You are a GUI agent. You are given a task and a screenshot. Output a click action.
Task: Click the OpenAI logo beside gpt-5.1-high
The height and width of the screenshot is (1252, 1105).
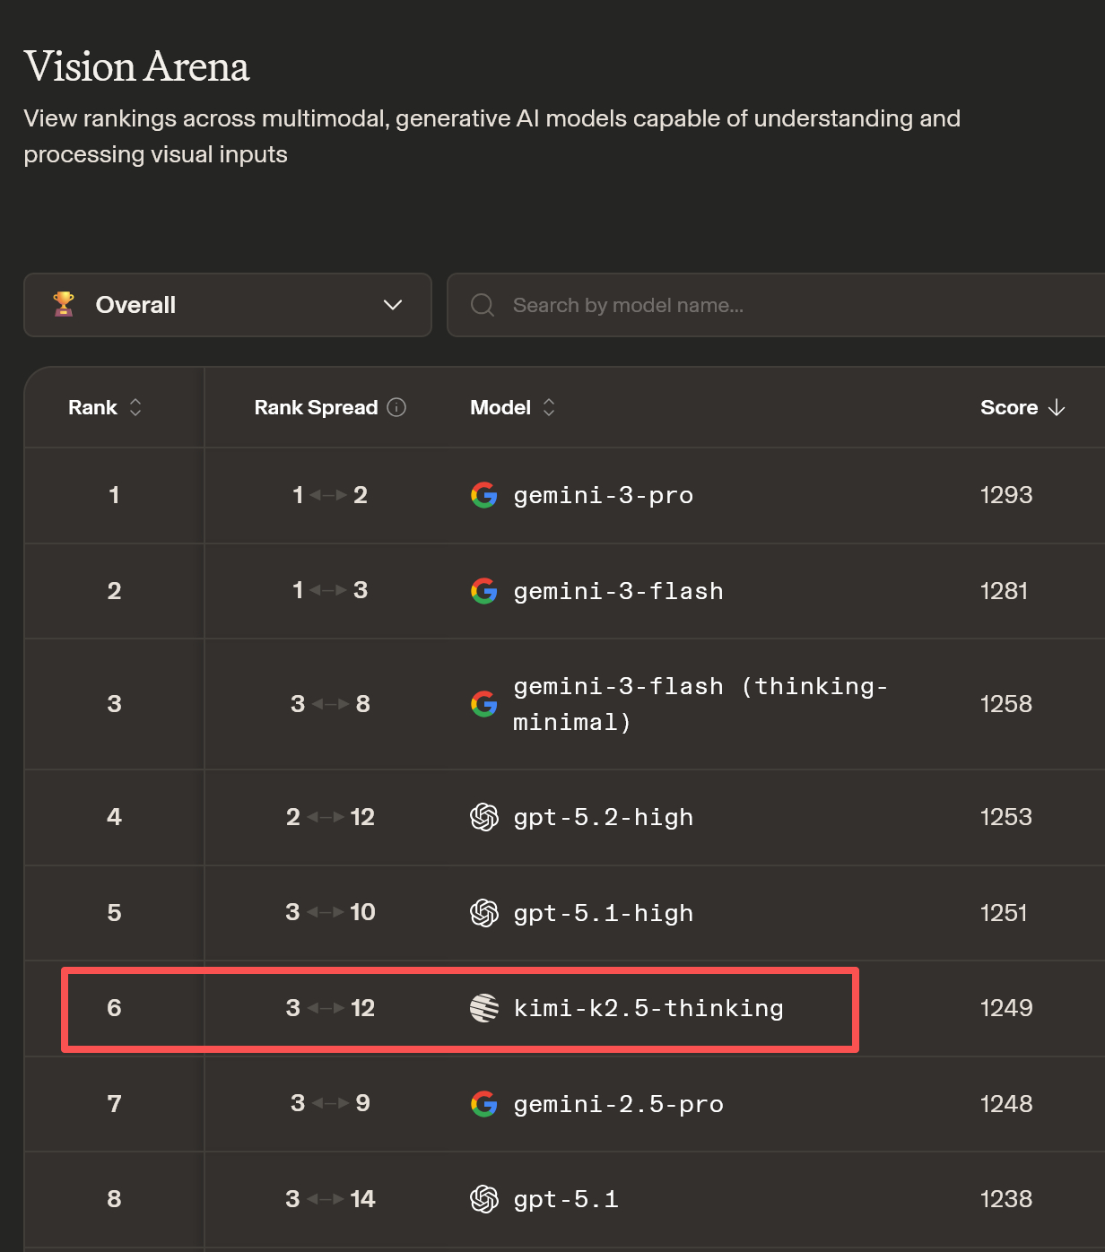(x=484, y=913)
